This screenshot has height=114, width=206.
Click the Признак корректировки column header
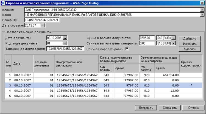(191, 64)
